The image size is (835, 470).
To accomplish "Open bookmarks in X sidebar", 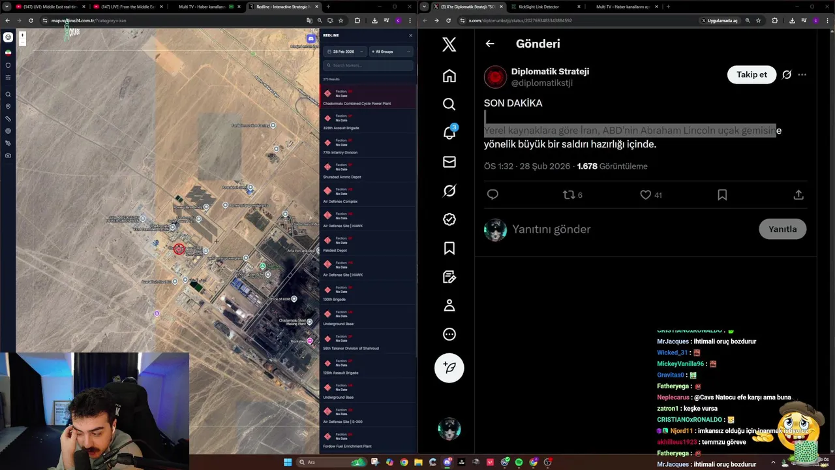I will (x=449, y=248).
